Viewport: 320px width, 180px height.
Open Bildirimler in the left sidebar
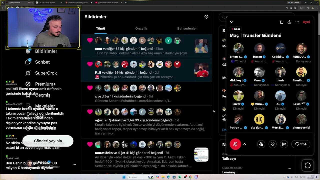(x=41, y=51)
